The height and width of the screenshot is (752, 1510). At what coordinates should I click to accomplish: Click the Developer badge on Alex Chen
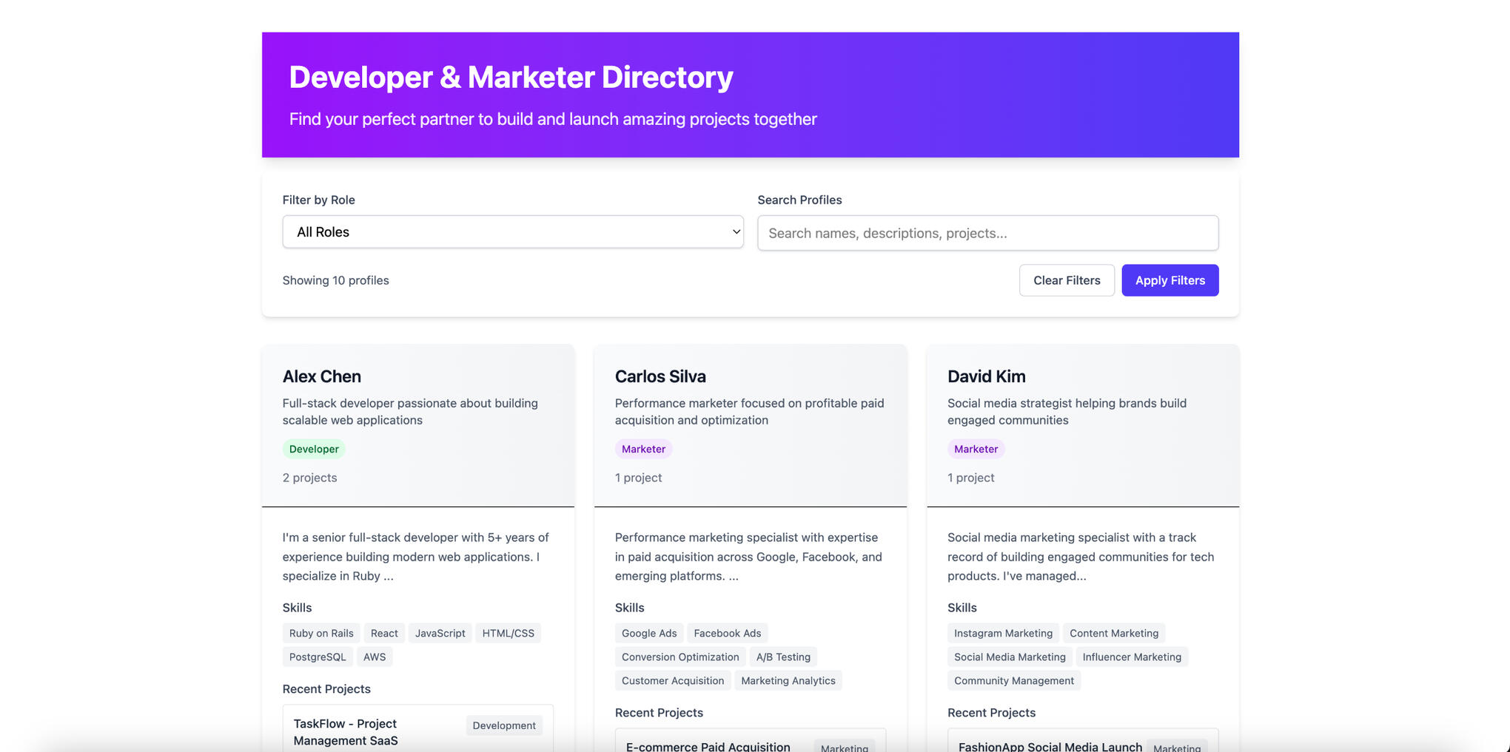tap(314, 449)
